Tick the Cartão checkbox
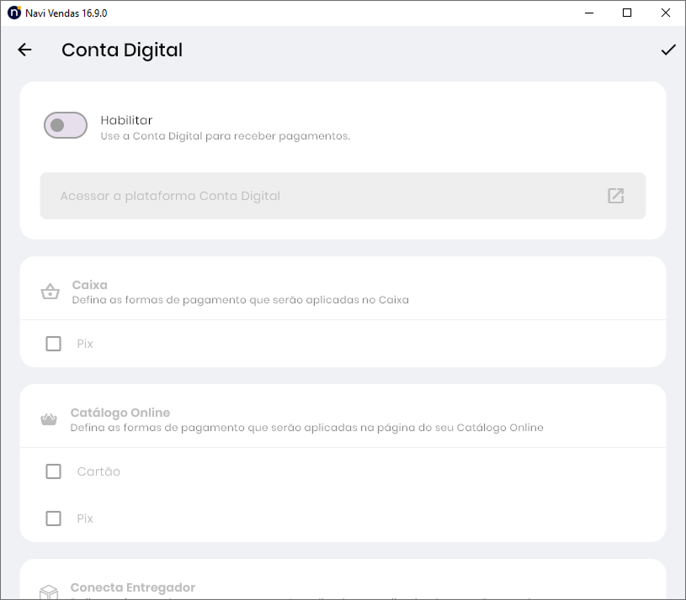This screenshot has height=600, width=686. (x=54, y=471)
